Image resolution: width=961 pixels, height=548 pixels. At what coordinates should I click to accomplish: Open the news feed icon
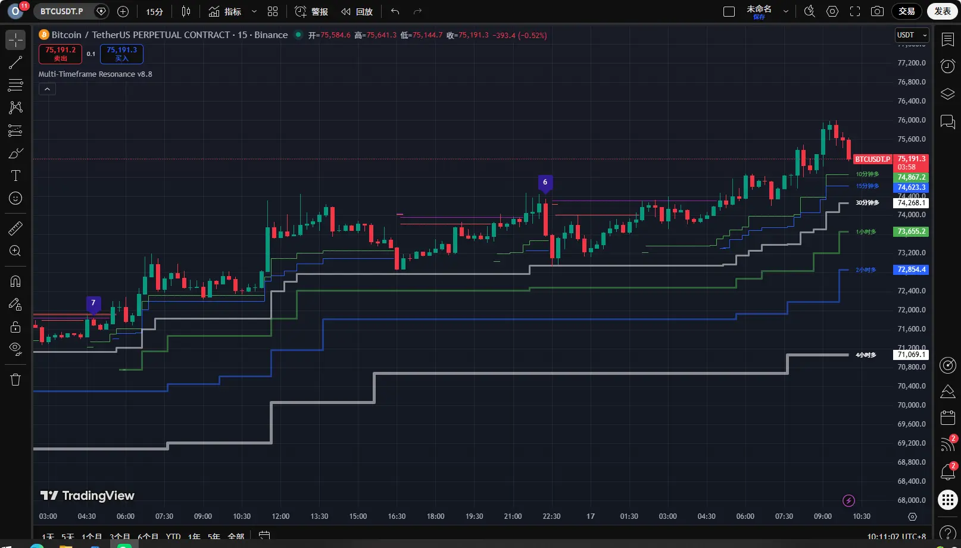tap(947, 444)
